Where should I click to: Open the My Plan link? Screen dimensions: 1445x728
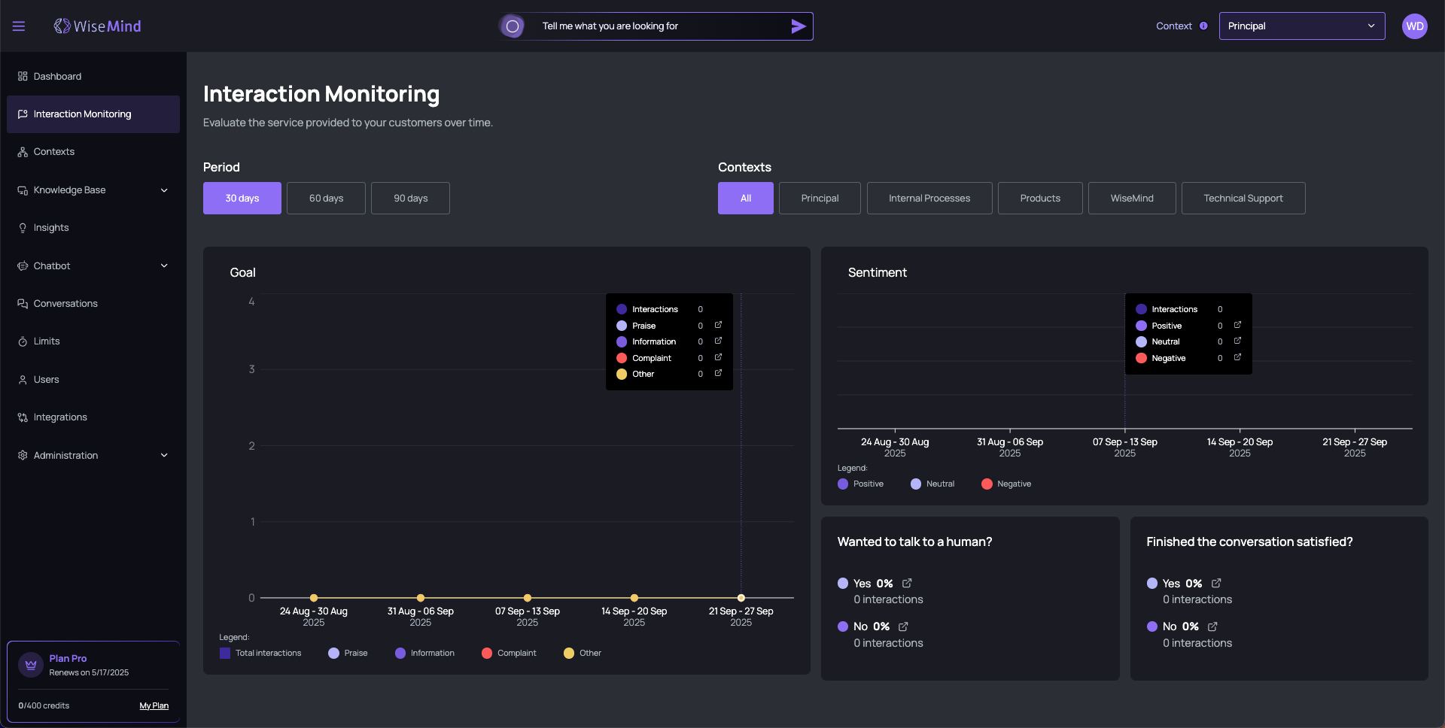154,705
